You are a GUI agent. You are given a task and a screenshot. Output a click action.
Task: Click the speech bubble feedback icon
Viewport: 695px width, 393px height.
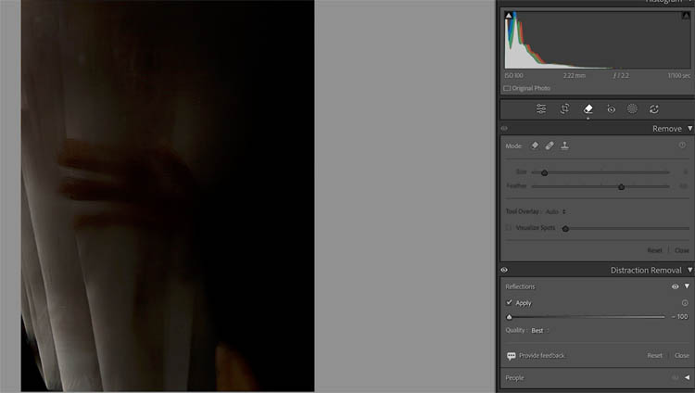pyautogui.click(x=511, y=356)
